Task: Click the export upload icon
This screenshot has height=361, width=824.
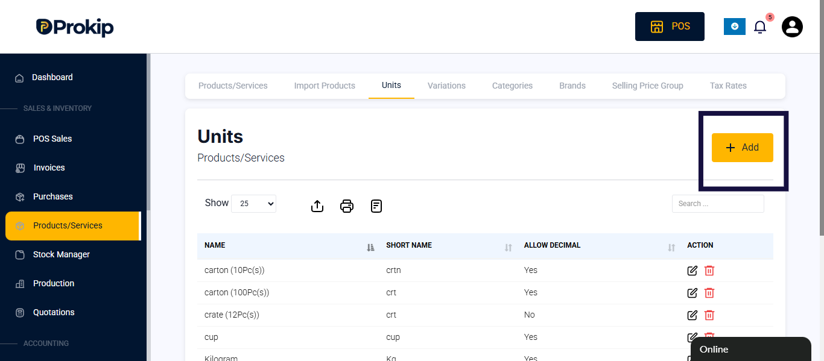Action: point(317,206)
